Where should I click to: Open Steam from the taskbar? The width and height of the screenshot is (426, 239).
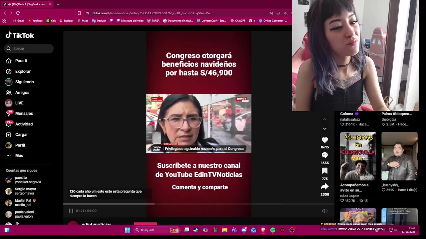196,230
